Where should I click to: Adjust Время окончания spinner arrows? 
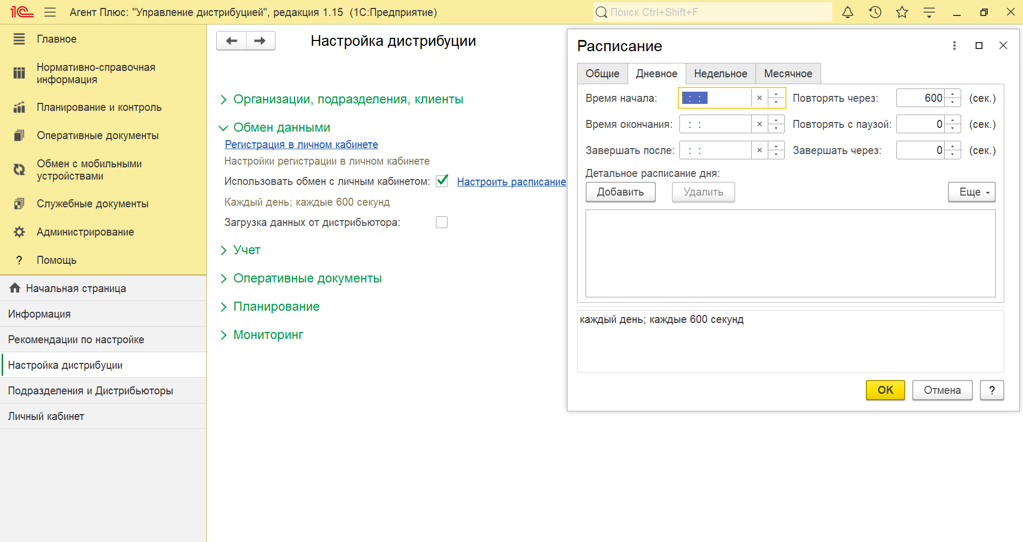[776, 124]
